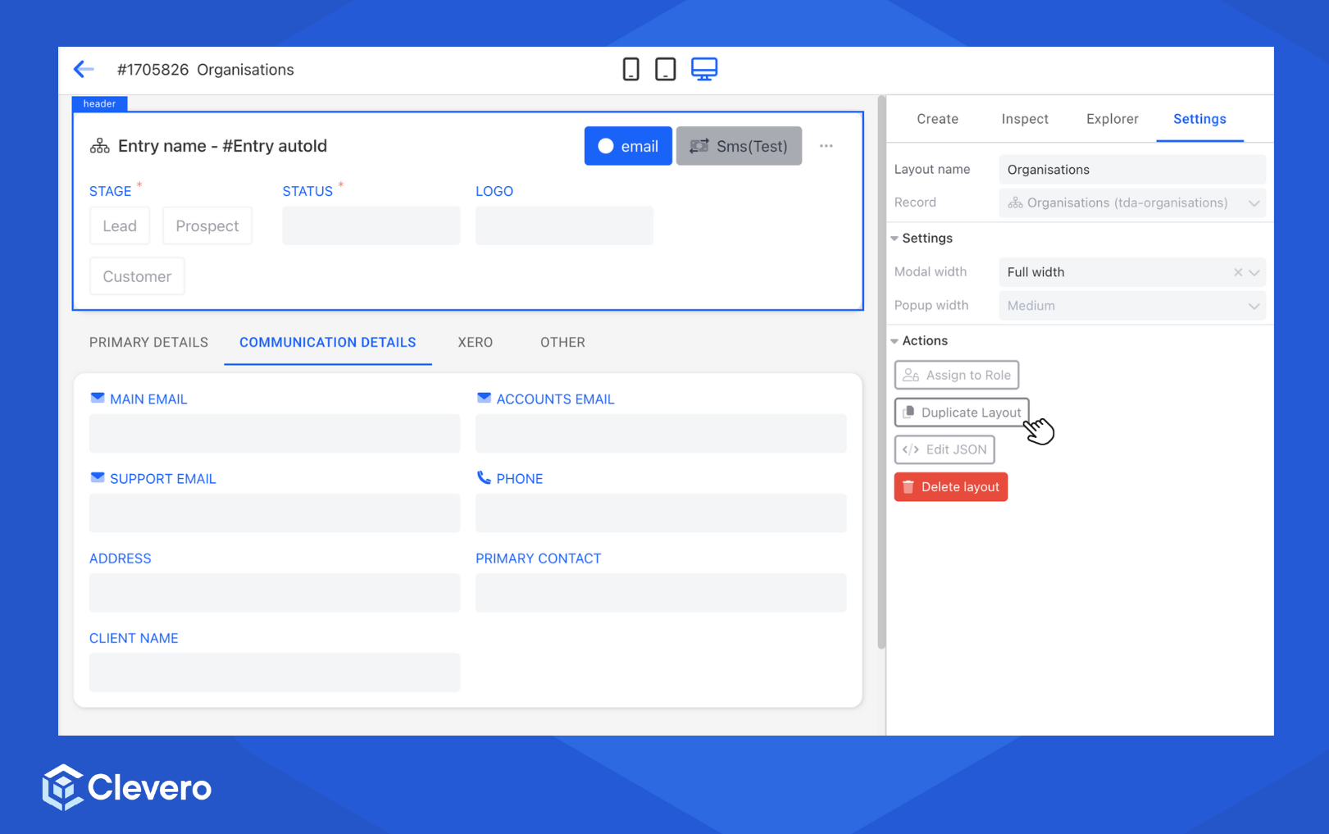Open the Other tab
Image resolution: width=1329 pixels, height=834 pixels.
[x=562, y=343]
